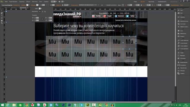
Task: Select the Crop tool
Action: (2, 13)
